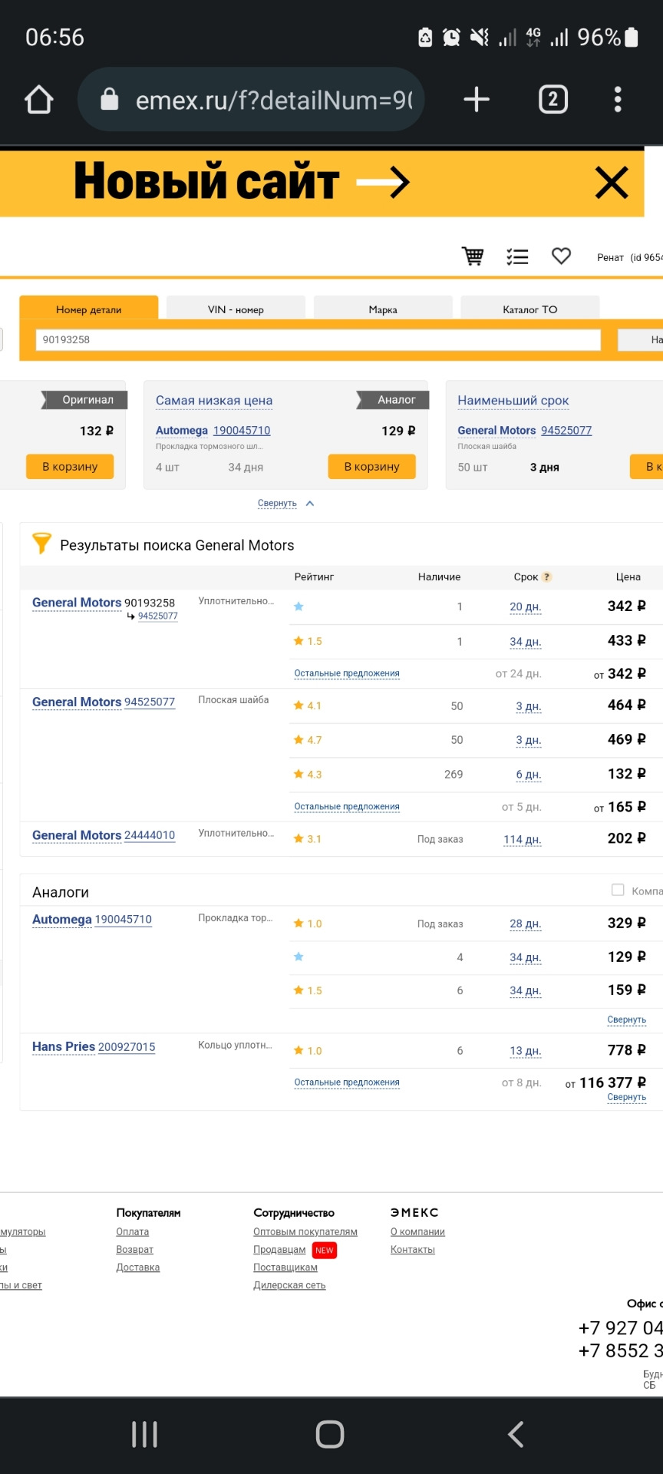Image resolution: width=663 pixels, height=1474 pixels.
Task: Add Automega 129 ₽ offer В корзину
Action: (x=372, y=467)
